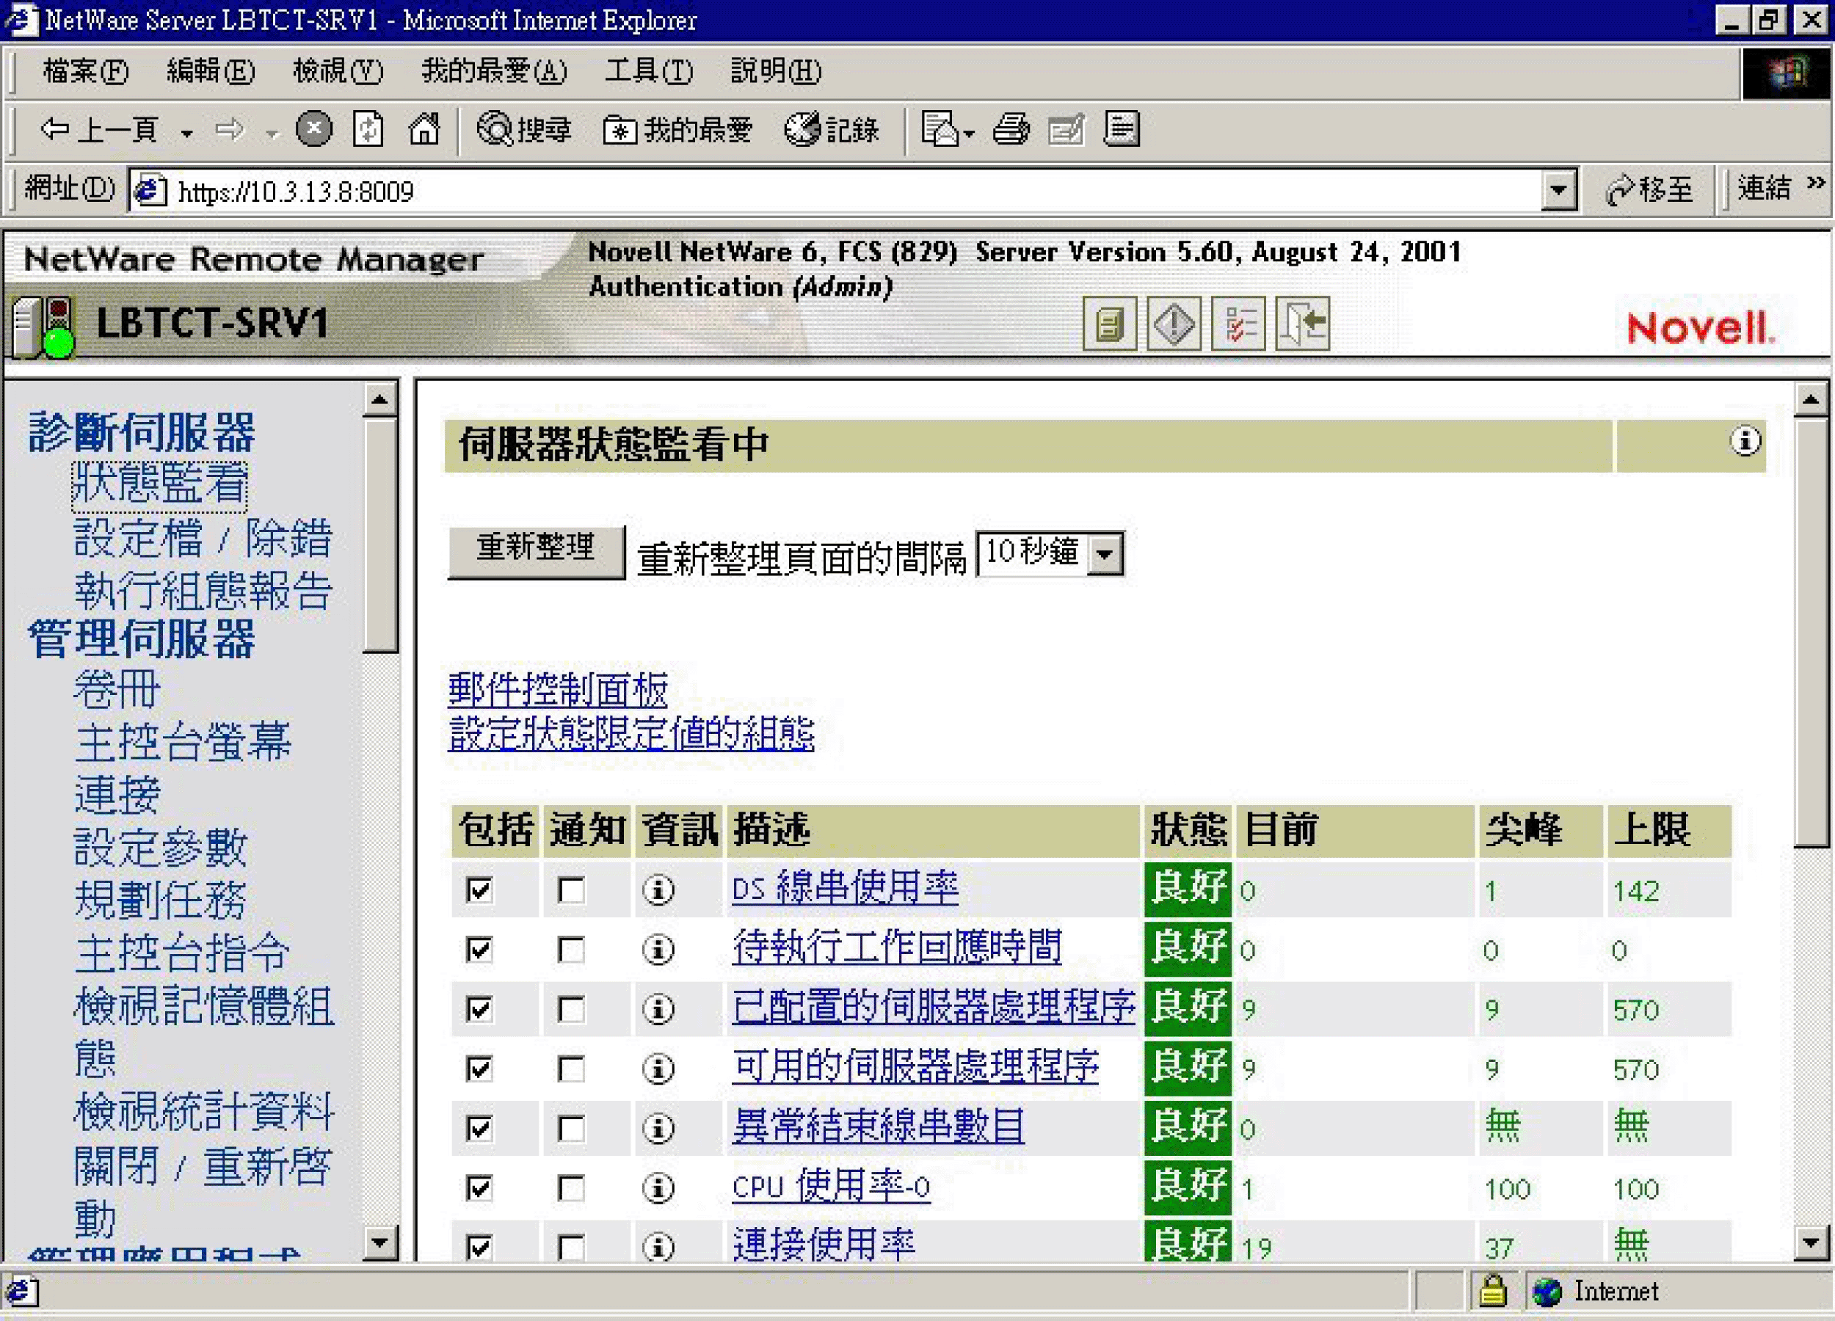This screenshot has height=1321, width=1835.
Task: Open the 工具(T) menu
Action: (649, 71)
